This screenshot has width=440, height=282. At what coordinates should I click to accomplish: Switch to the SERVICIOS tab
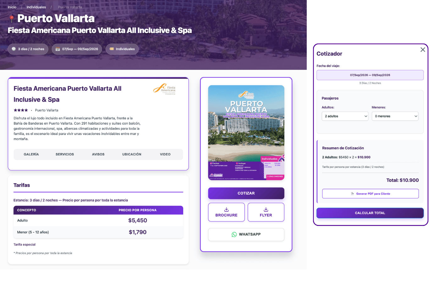(x=65, y=154)
